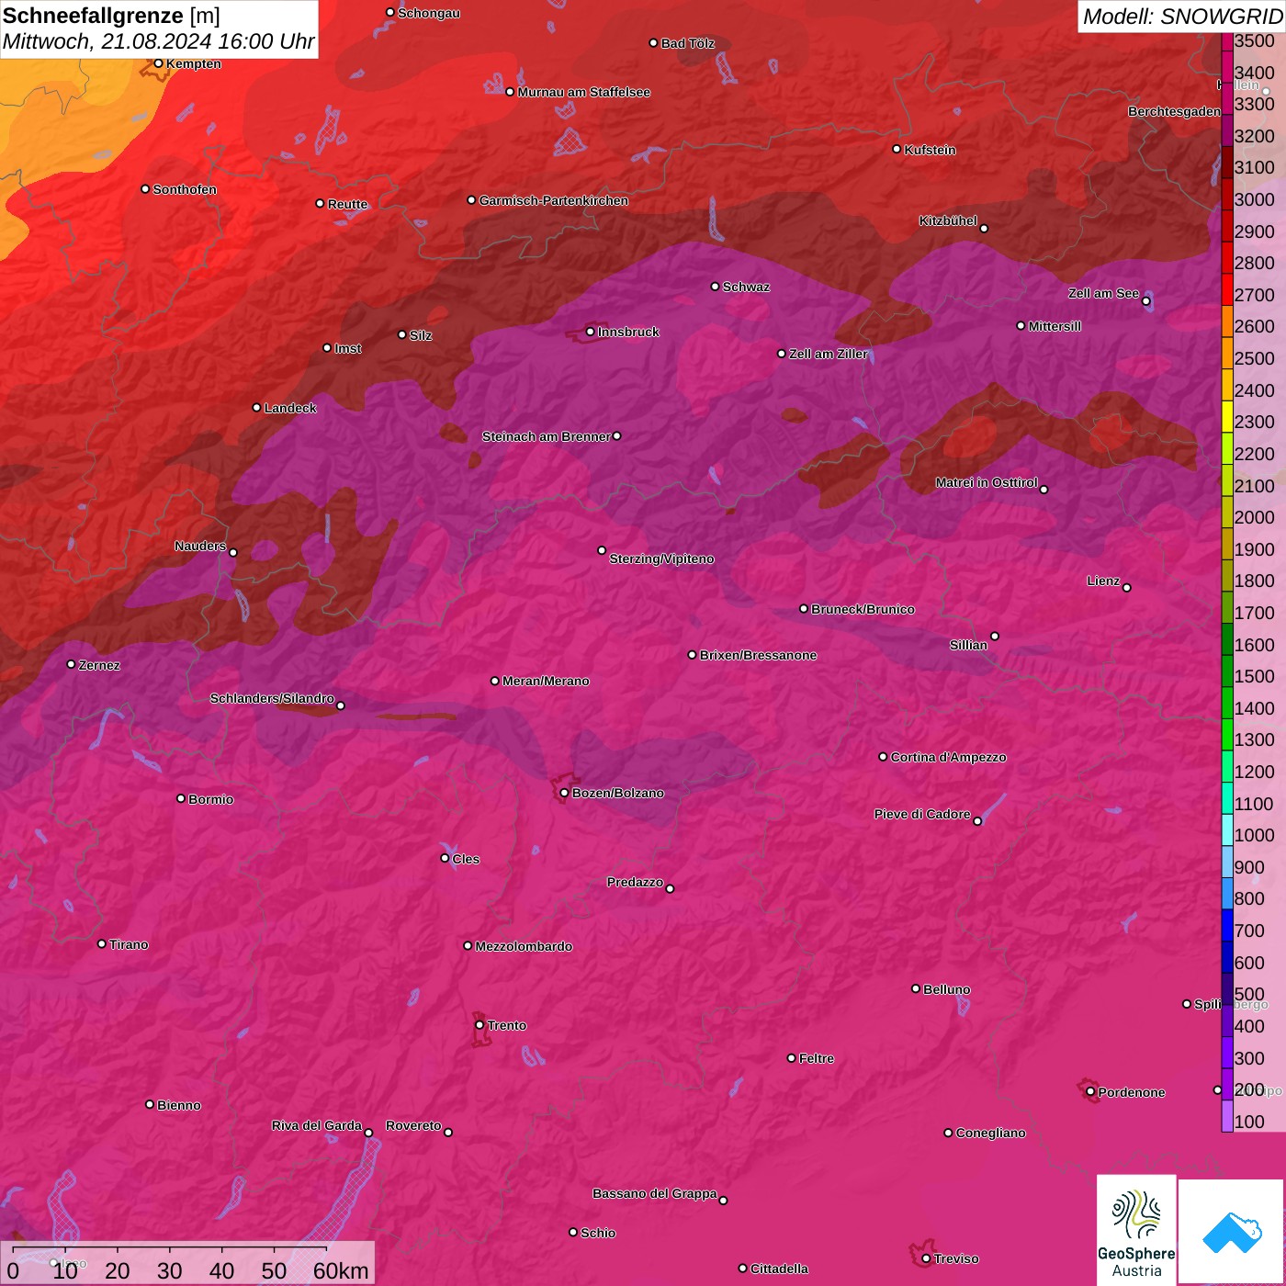This screenshot has width=1286, height=1286.
Task: Click the Mittersill label
Action: (1055, 326)
